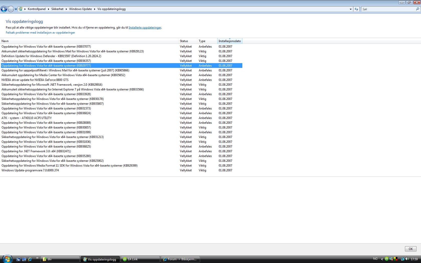Navigate to Windows Update breadcrumb

[80, 9]
